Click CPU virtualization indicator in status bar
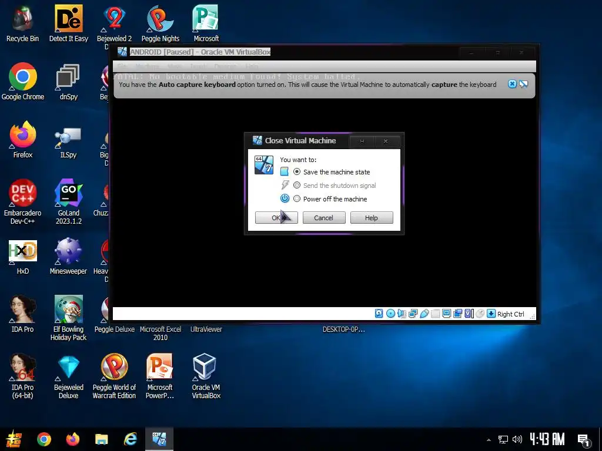Screen dimensions: 602x451 point(469,314)
